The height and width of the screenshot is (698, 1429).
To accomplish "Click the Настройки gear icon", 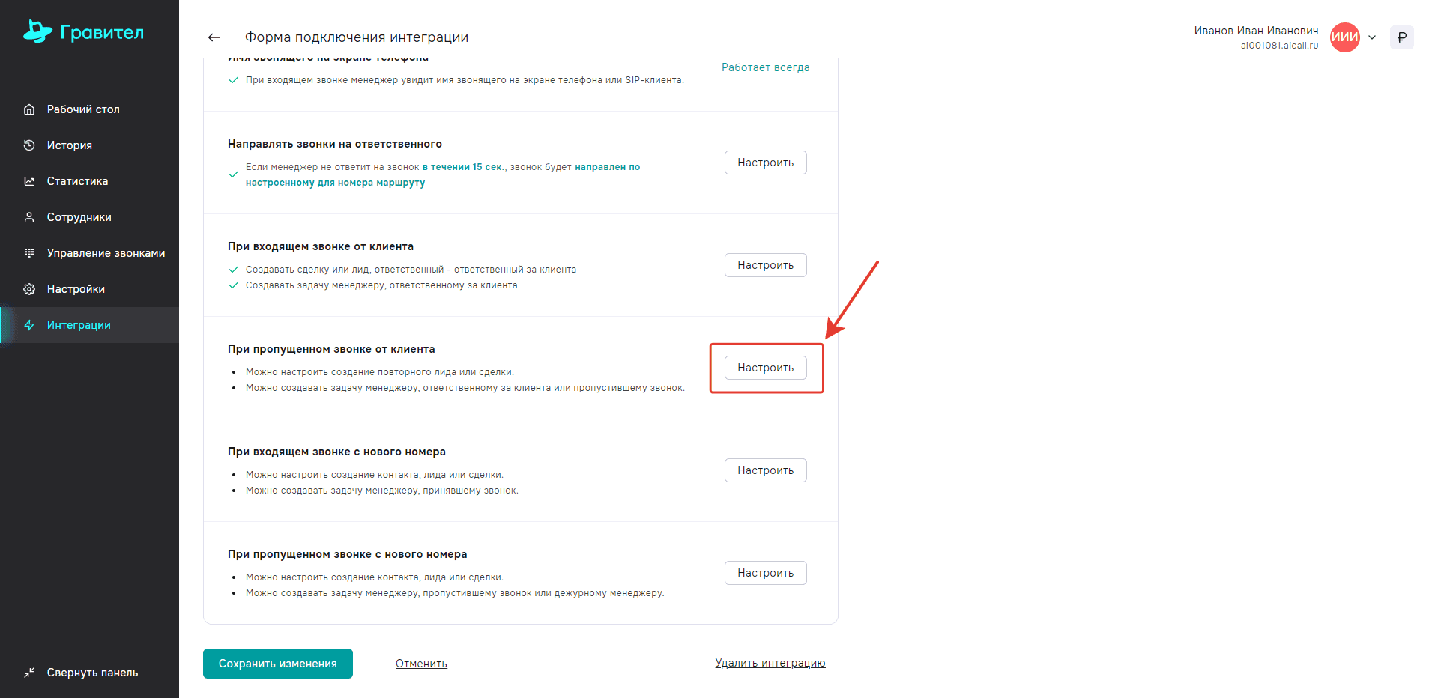I will pyautogui.click(x=29, y=289).
